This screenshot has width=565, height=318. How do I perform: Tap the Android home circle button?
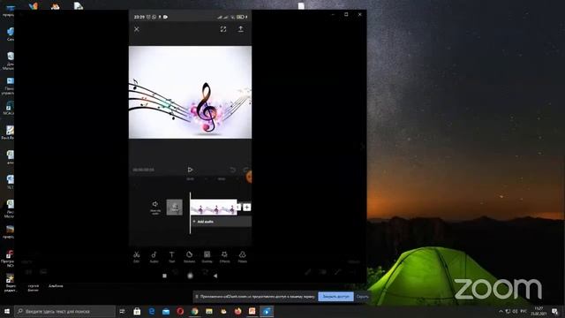tap(191, 276)
